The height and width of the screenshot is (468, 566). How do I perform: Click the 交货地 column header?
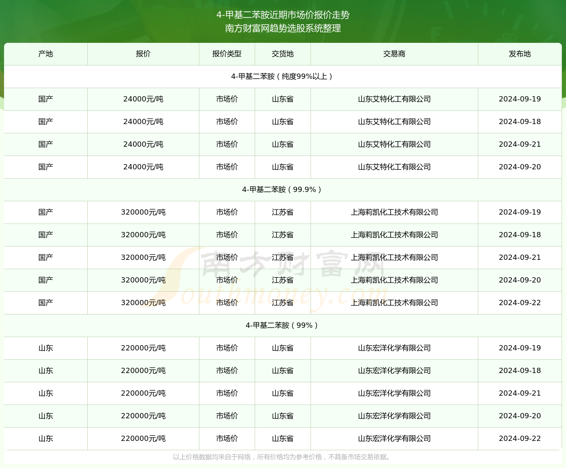[283, 54]
